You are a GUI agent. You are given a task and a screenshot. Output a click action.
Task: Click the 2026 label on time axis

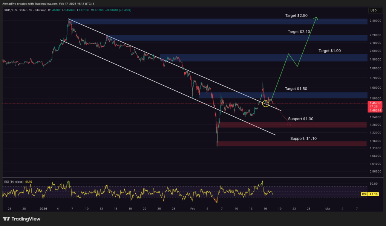(43, 208)
